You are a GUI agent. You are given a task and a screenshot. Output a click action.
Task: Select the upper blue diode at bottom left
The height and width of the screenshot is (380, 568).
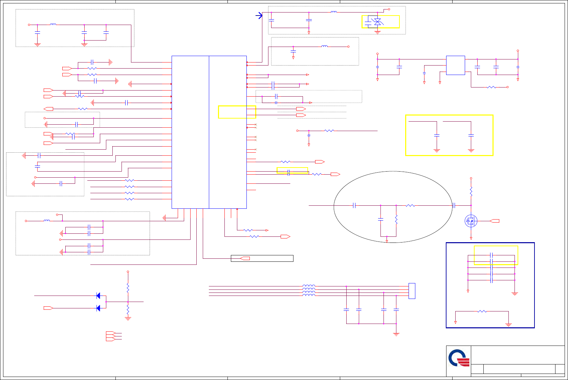98,296
